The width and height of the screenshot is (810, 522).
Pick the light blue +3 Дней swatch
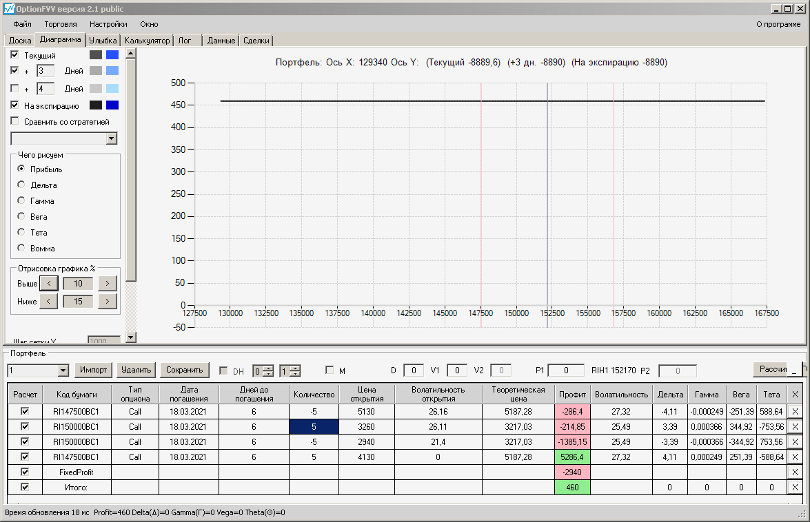tap(112, 71)
